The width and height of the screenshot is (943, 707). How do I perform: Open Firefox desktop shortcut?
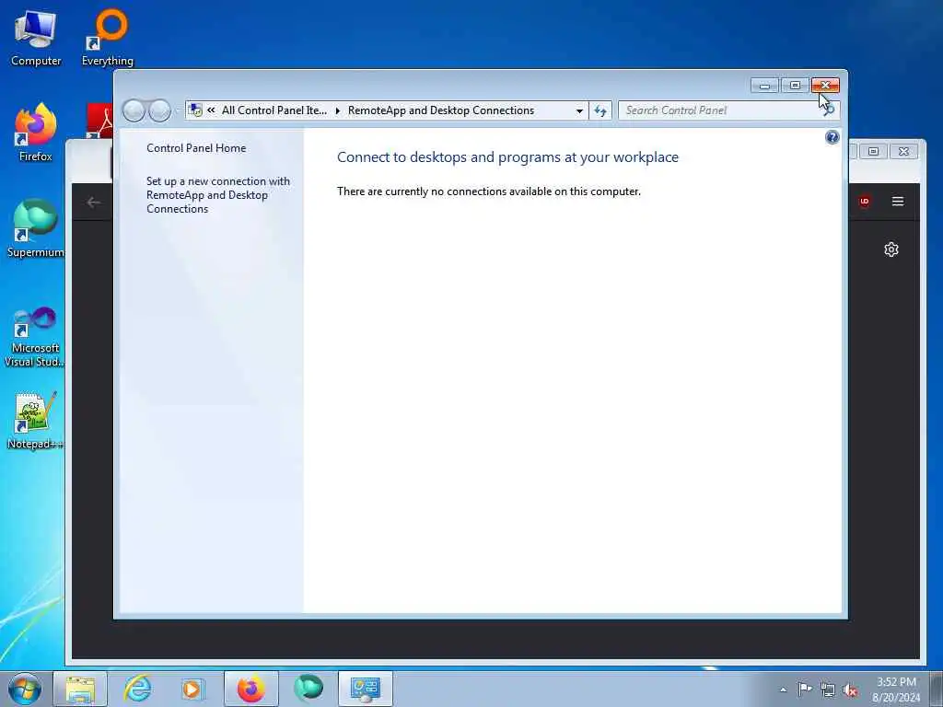(36, 133)
